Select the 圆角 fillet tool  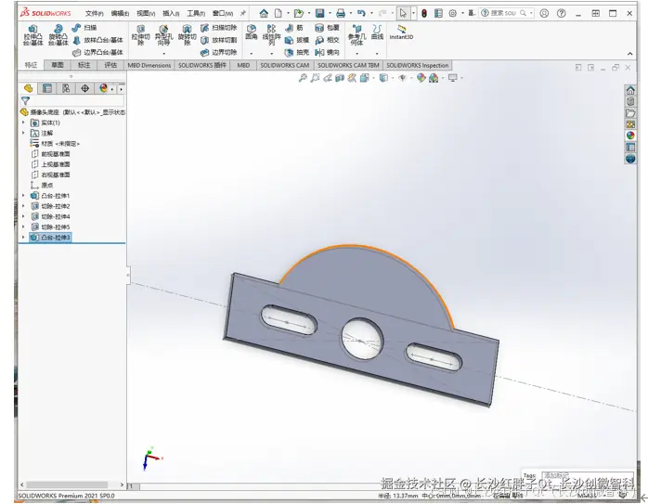pos(252,32)
